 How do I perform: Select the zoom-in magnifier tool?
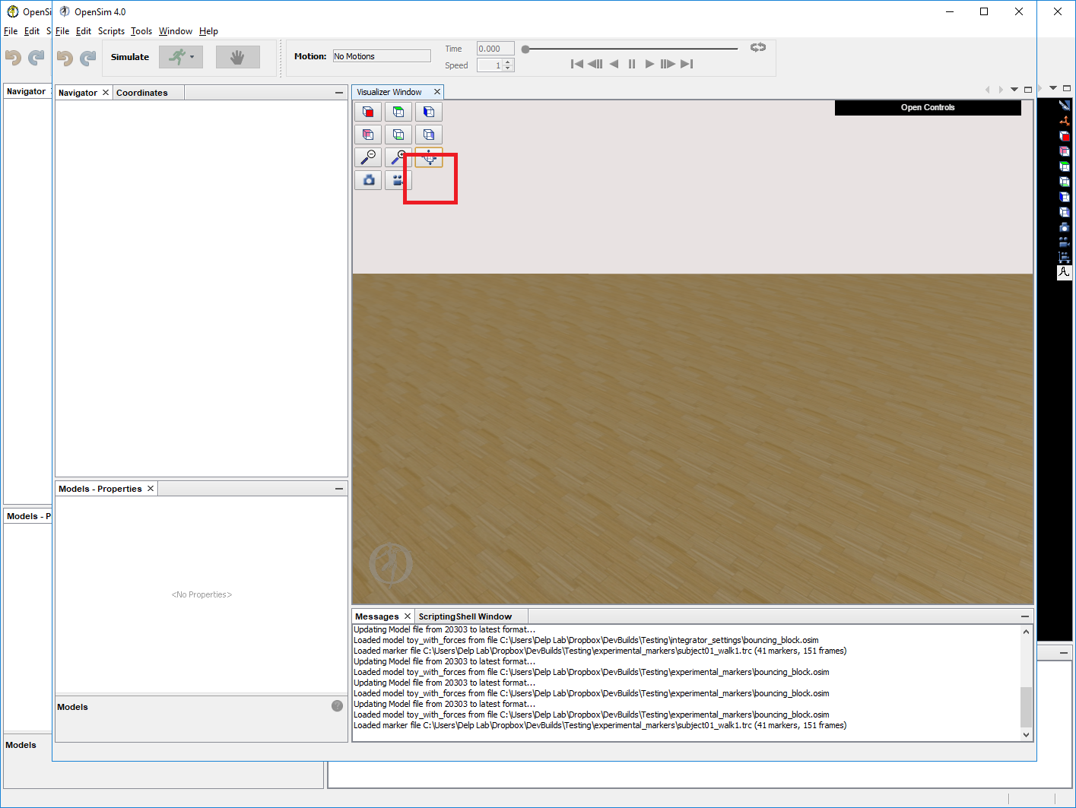pos(398,157)
